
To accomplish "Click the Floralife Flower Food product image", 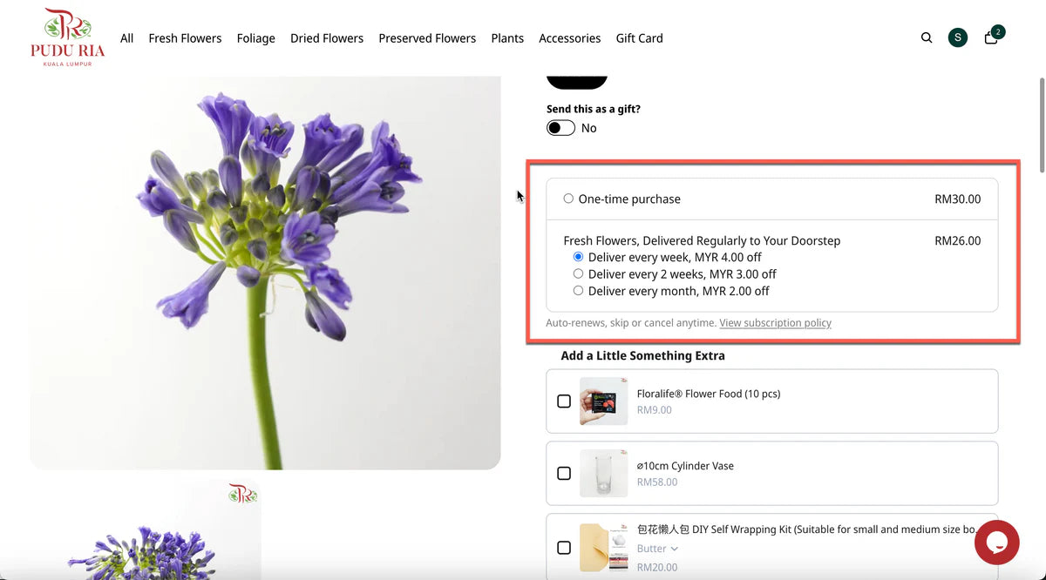I will pos(603,401).
